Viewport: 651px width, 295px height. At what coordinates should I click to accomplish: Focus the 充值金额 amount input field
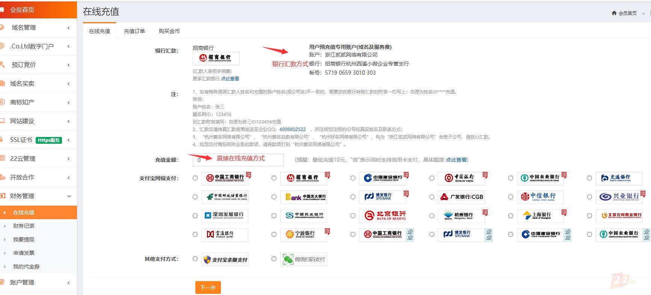pos(238,160)
